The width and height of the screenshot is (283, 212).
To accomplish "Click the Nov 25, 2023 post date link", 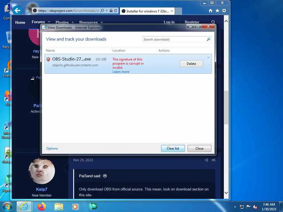I will click(83, 160).
